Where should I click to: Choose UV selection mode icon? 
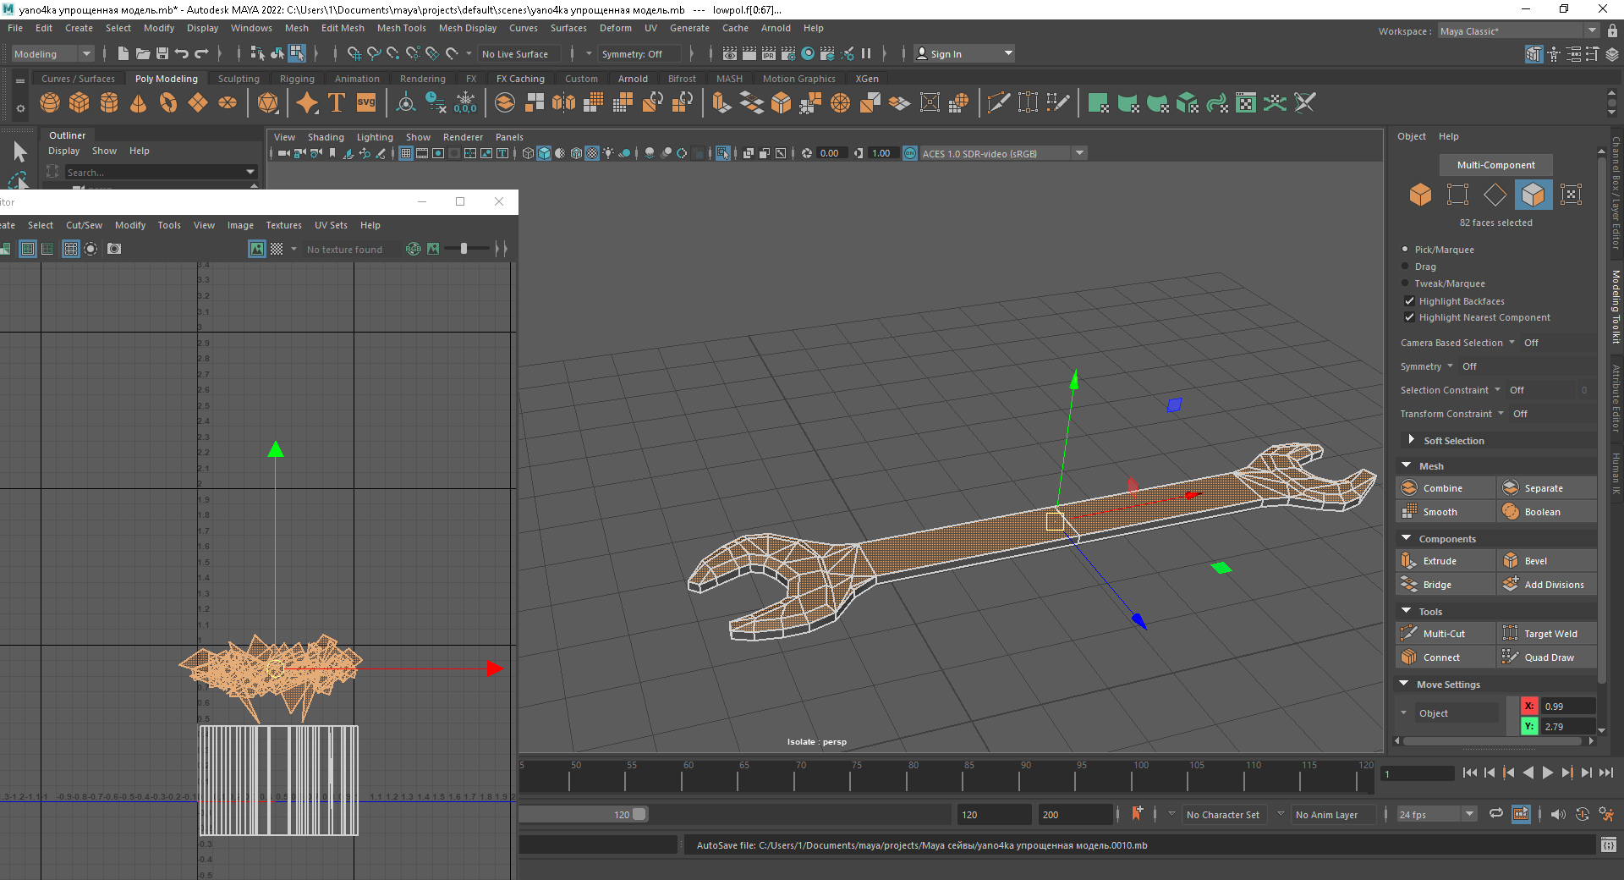click(x=1571, y=195)
